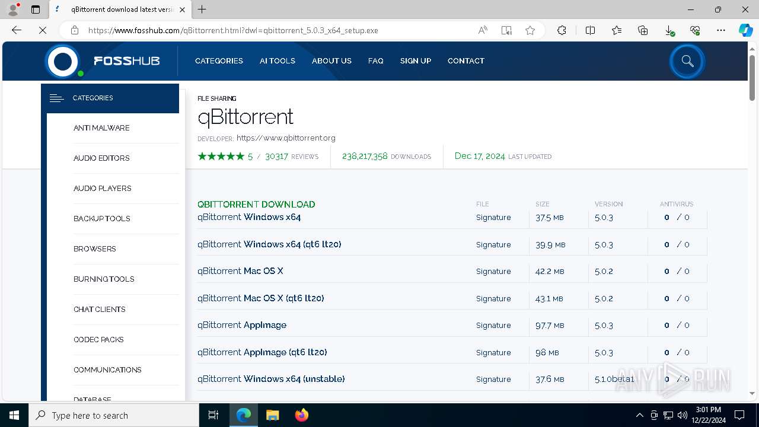The image size is (759, 427).
Task: Click the five-star rating
Action: (221, 157)
